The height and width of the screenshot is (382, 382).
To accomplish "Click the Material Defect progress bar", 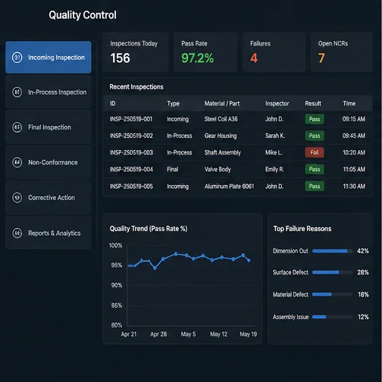I will tap(333, 294).
